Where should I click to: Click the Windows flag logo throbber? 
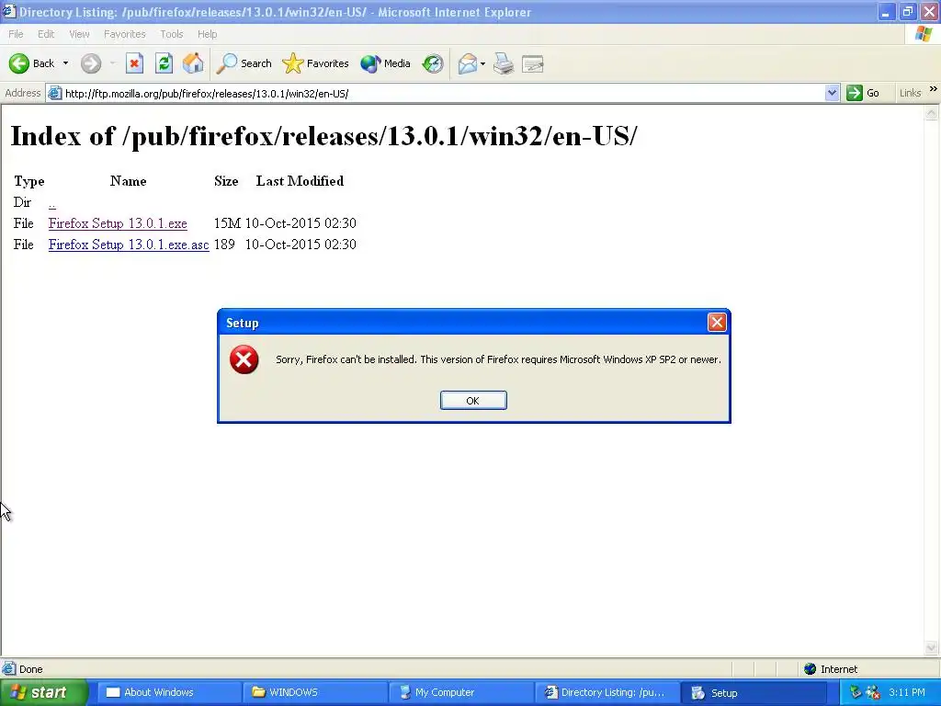pos(924,34)
